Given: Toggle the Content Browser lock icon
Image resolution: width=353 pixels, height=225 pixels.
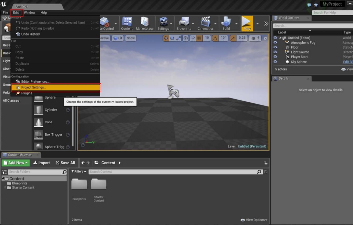Looking at the screenshot, I should pyautogui.click(x=265, y=163).
